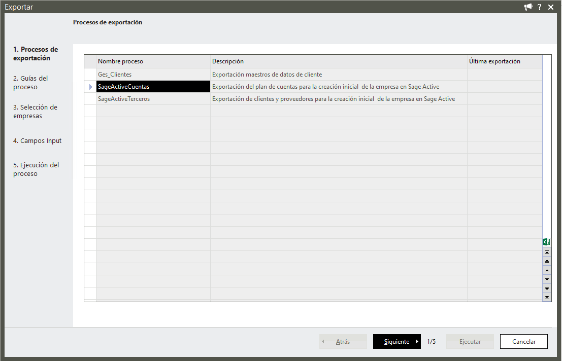
Task: Click the Cancelar button
Action: tap(524, 342)
